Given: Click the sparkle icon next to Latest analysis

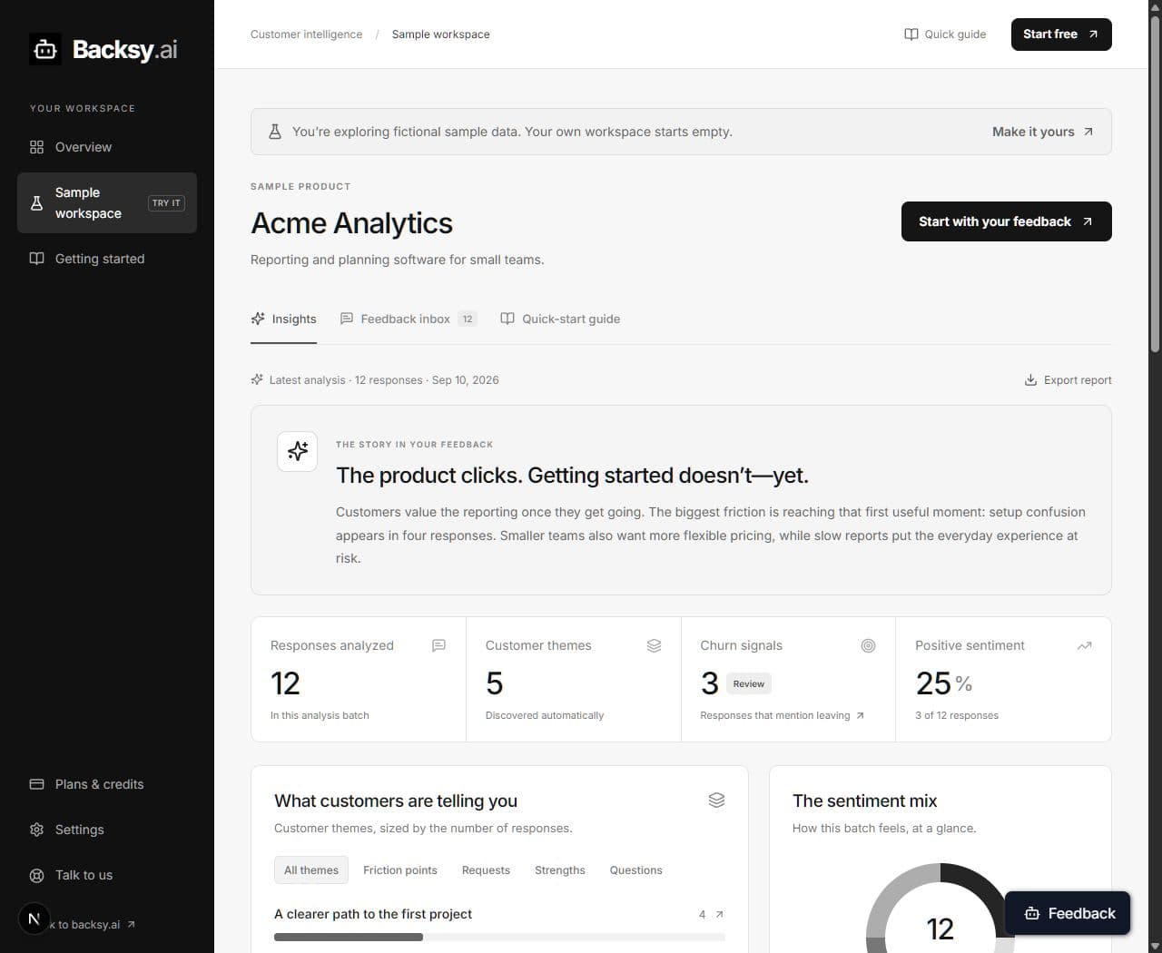Looking at the screenshot, I should point(257,379).
